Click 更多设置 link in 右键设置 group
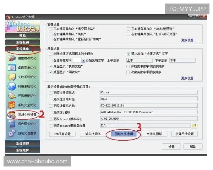 coord(189,40)
